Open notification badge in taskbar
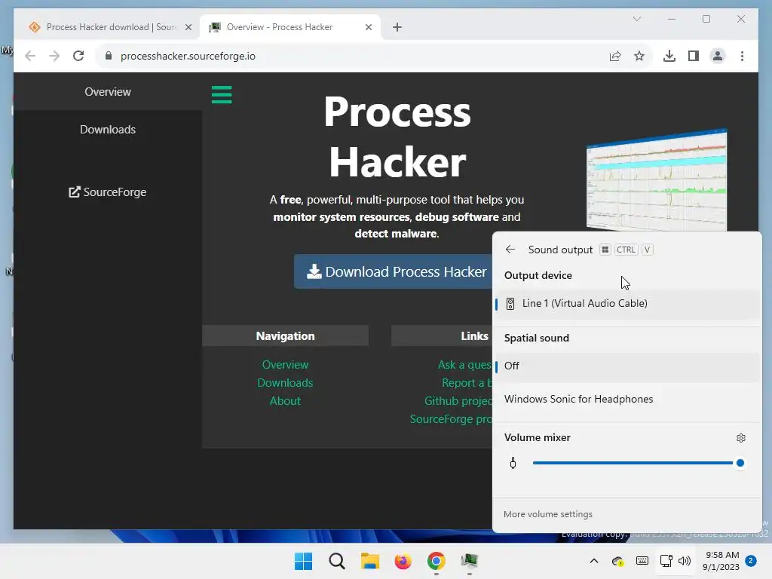The image size is (772, 579). pos(751,561)
